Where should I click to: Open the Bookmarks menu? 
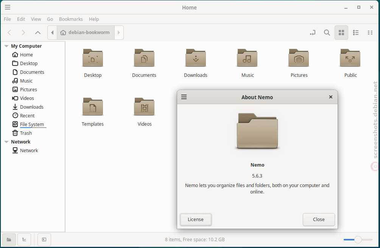pyautogui.click(x=71, y=19)
